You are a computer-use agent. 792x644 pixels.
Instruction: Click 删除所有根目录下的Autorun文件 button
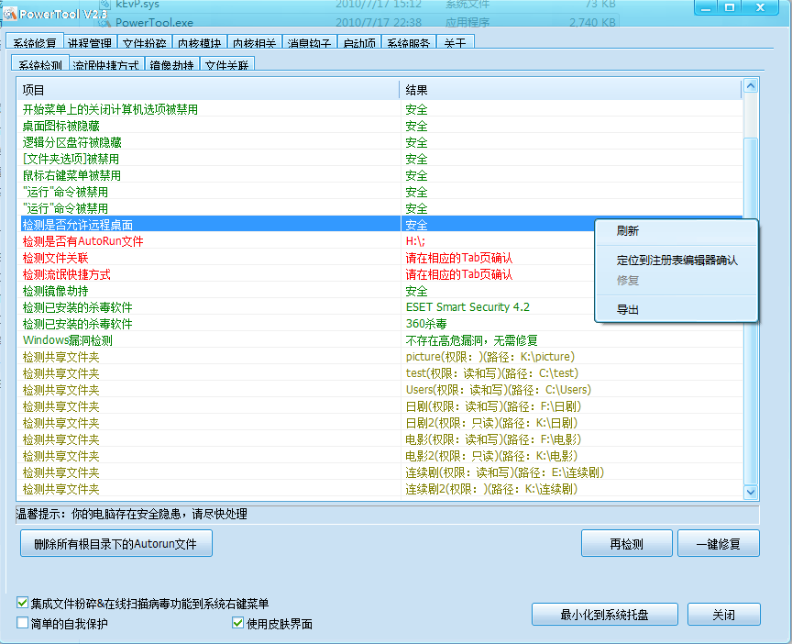(x=116, y=543)
